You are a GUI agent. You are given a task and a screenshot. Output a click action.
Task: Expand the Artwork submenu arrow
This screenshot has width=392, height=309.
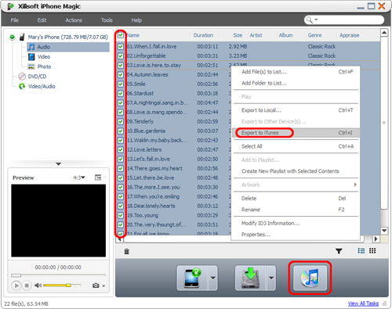coord(355,185)
